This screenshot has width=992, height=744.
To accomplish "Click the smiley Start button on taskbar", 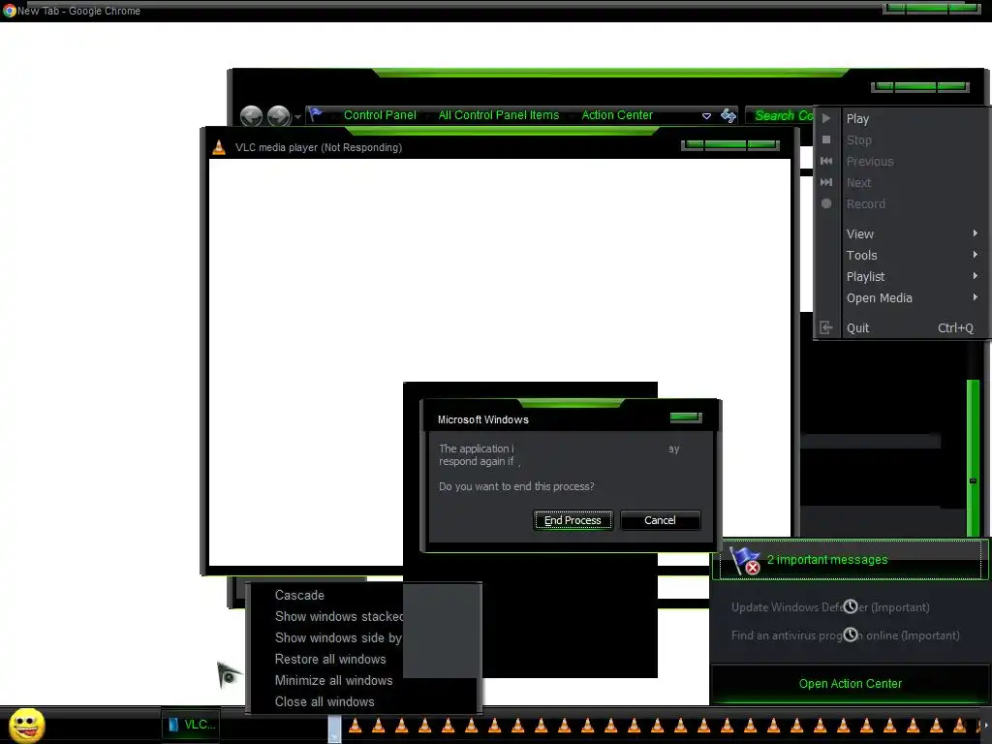I will coord(26,725).
